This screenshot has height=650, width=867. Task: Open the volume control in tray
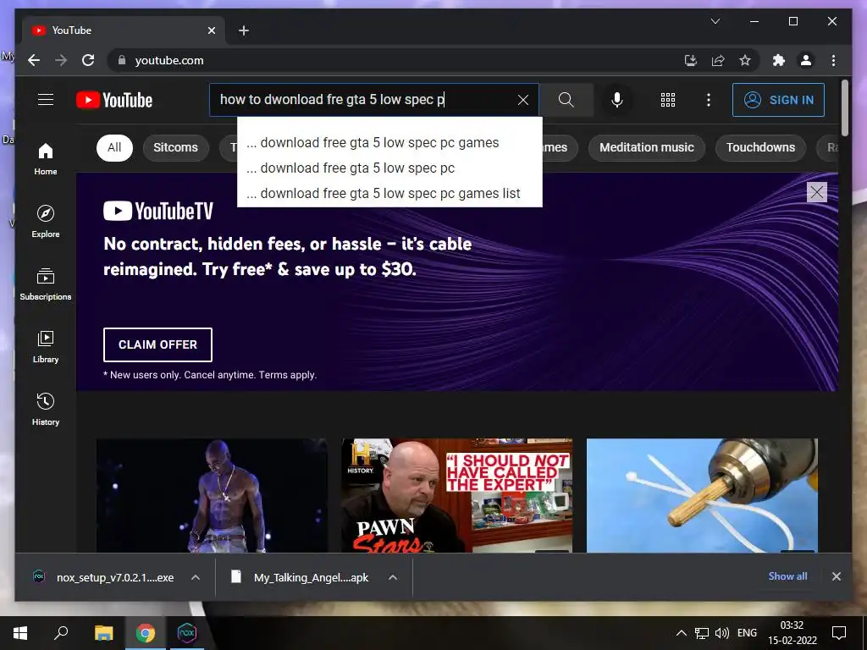721,633
